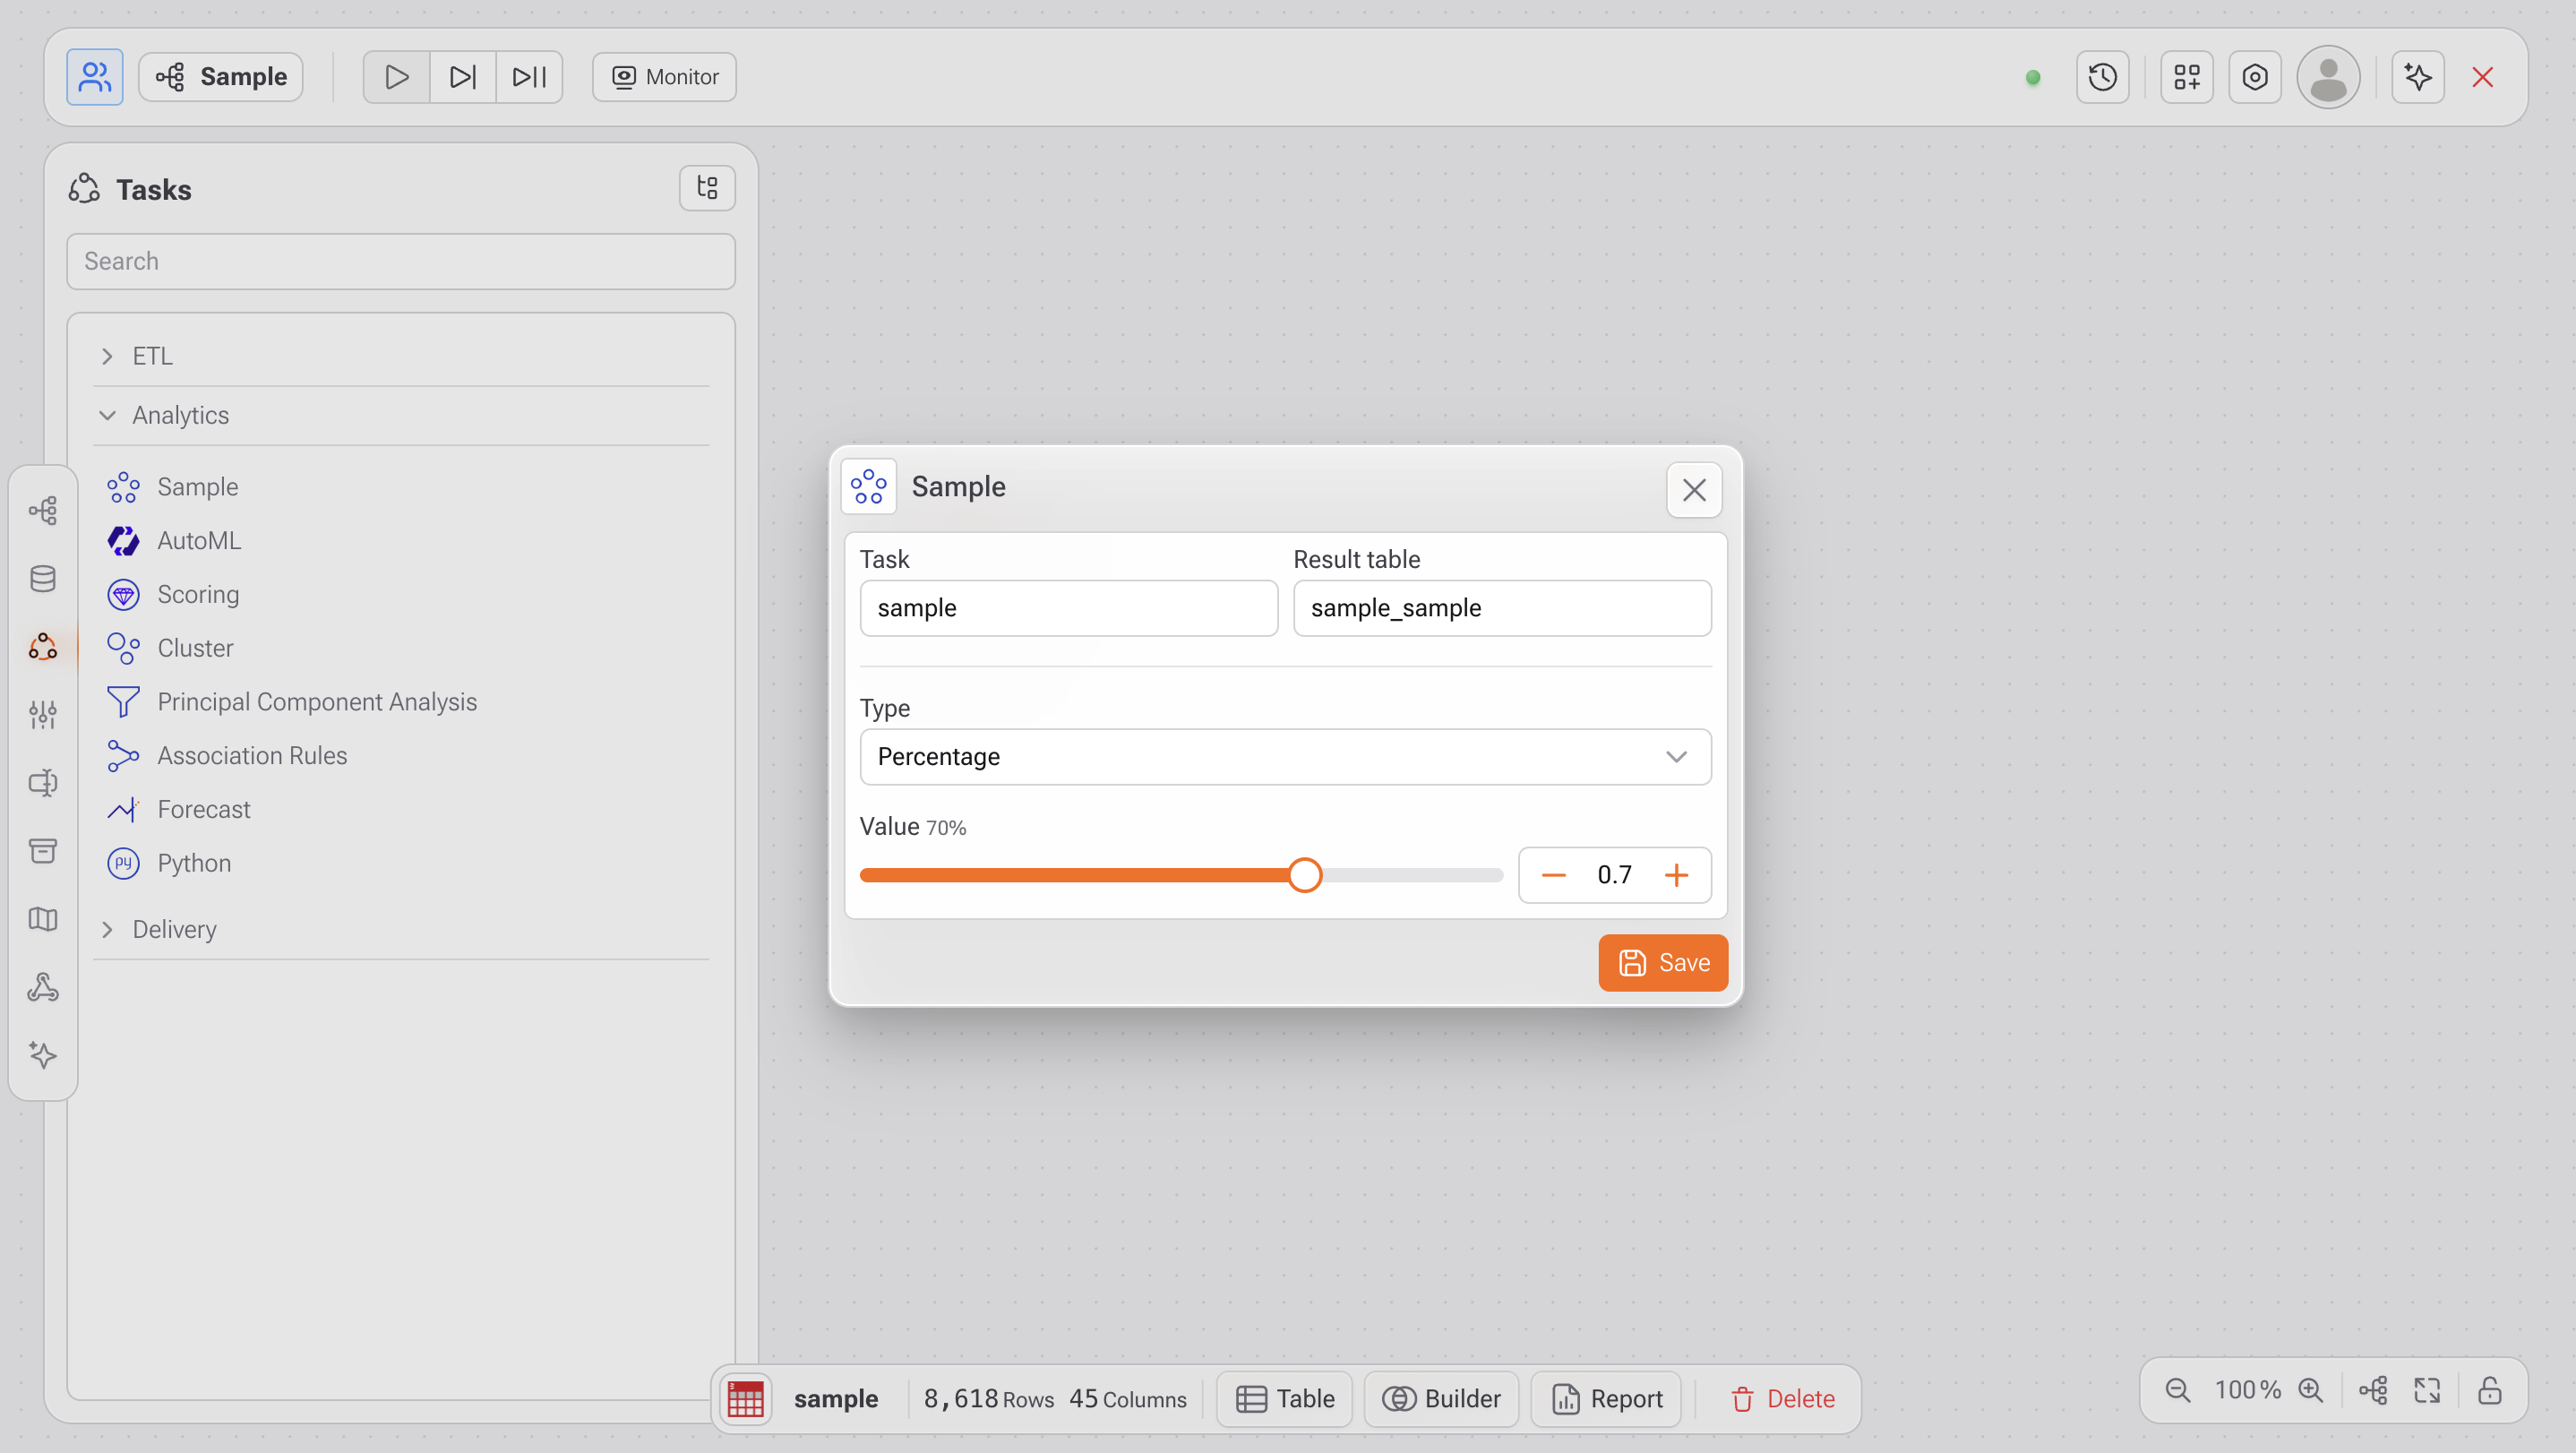Open the database icon in left sidebar
Screen dimensions: 2576x1453
pos(43,578)
